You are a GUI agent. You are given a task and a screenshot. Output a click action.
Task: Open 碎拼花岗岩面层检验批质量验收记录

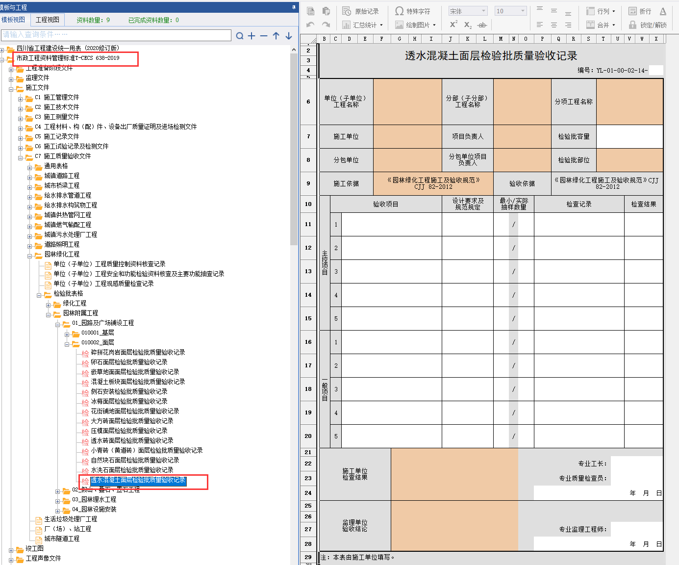click(x=138, y=352)
